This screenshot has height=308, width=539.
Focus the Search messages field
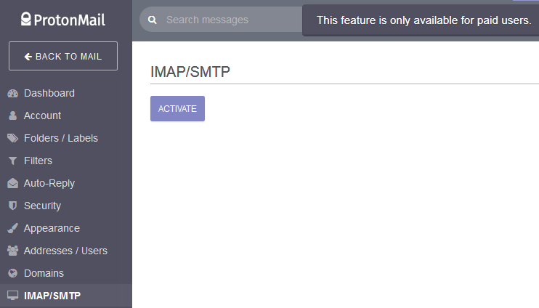[225, 20]
